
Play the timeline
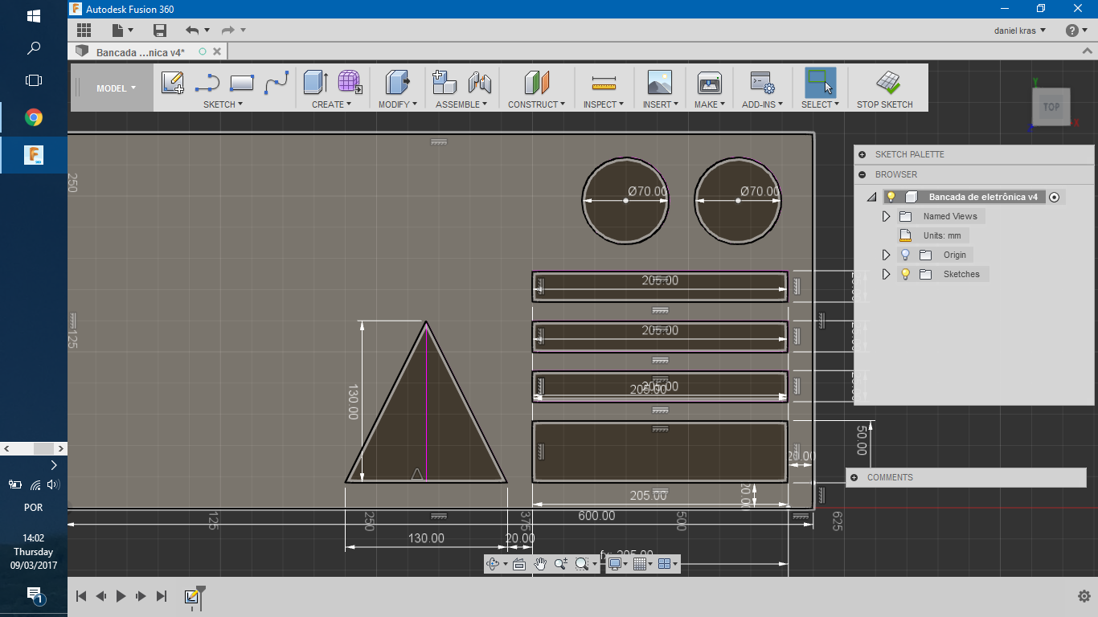pyautogui.click(x=121, y=596)
